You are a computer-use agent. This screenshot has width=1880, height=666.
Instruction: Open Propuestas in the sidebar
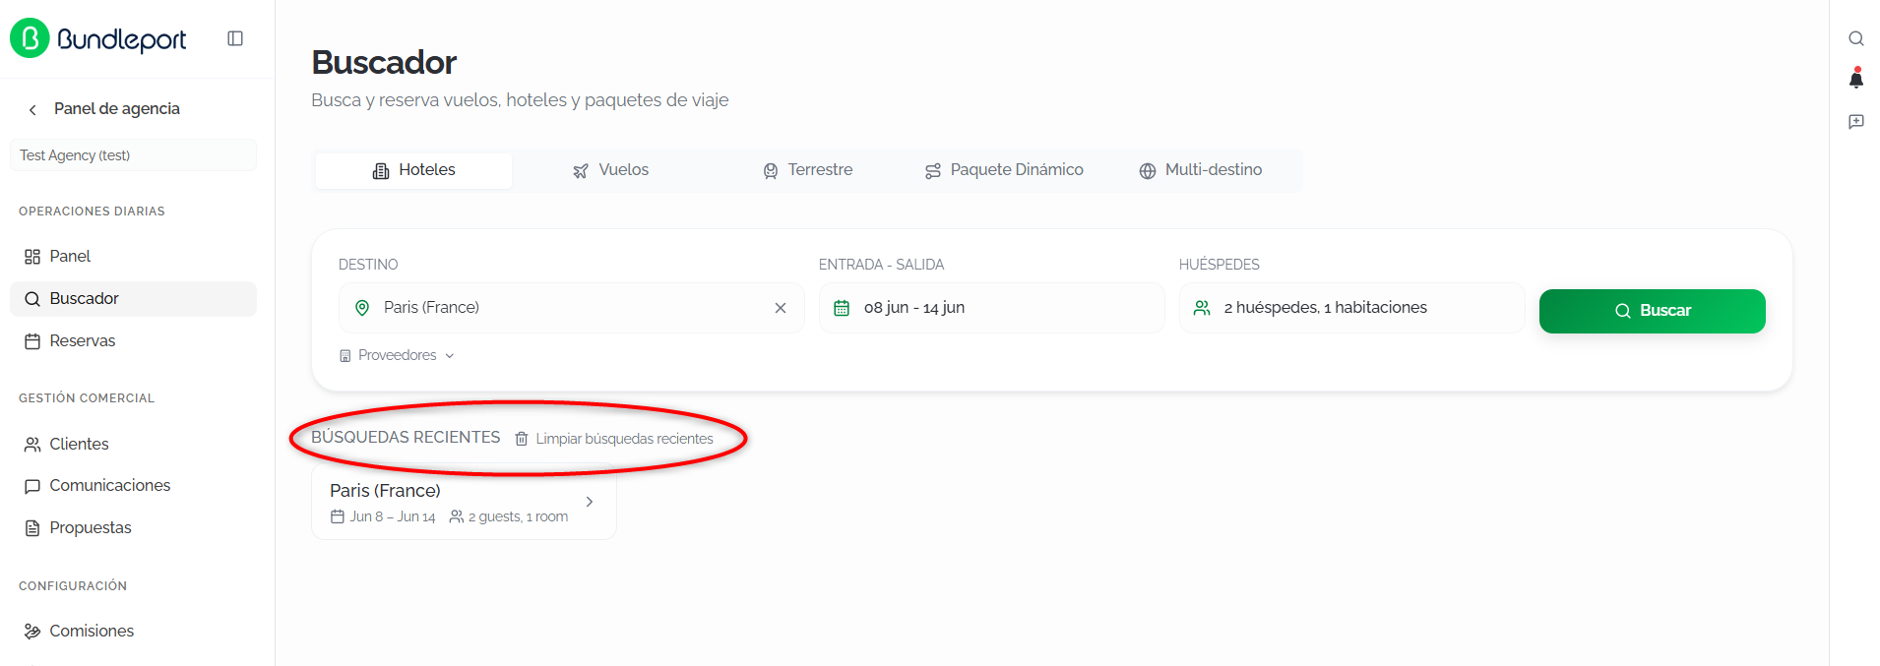(x=133, y=527)
